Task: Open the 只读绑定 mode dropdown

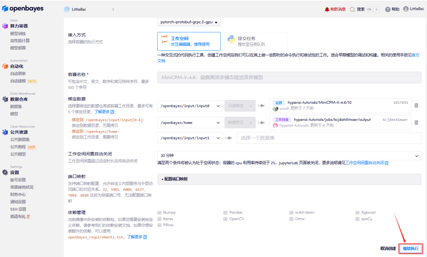Action: tap(240, 106)
